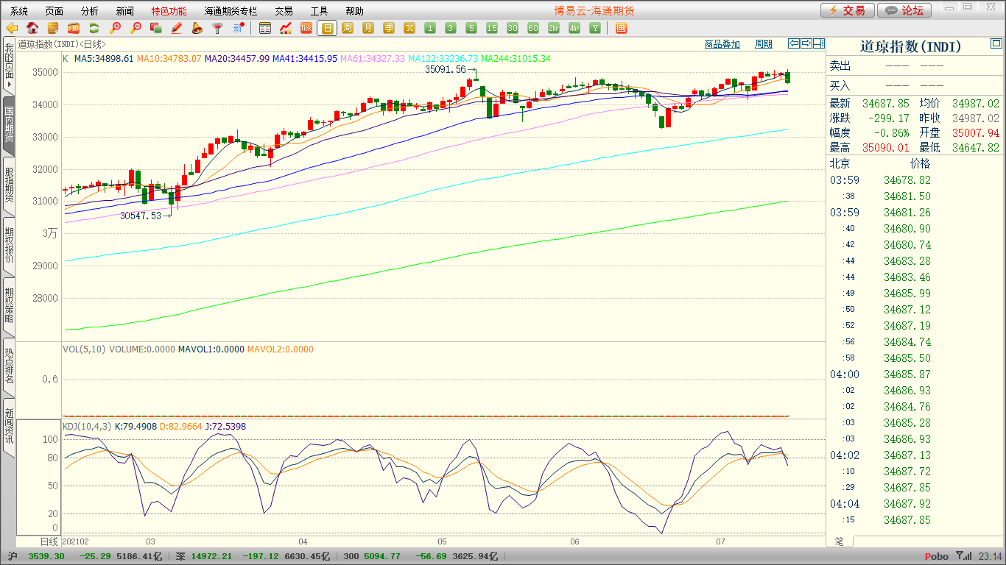
Task: Open the 海通期货专栏 menu
Action: pyautogui.click(x=231, y=11)
